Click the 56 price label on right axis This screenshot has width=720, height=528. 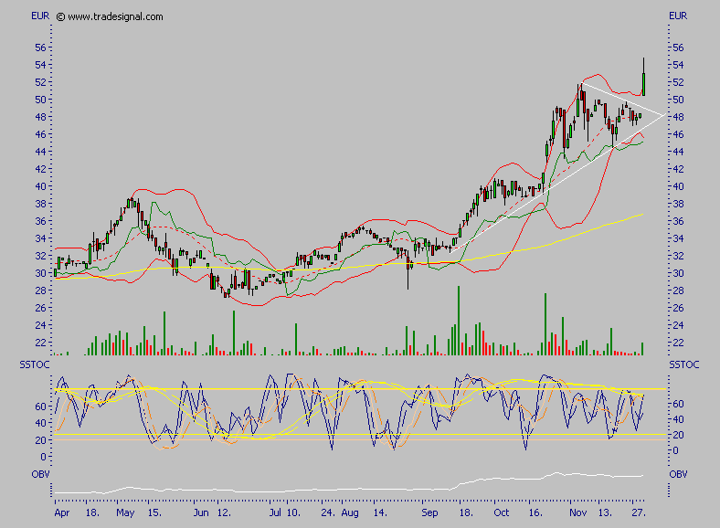tap(678, 47)
